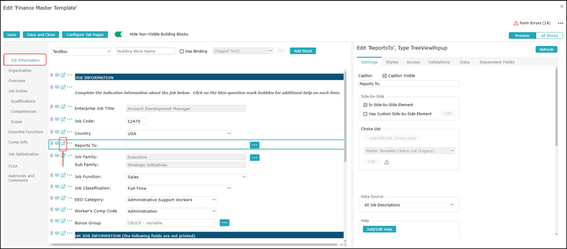567x249 pixels.
Task: Toggle visibility eye for the Job Function row
Action: pyautogui.click(x=57, y=175)
